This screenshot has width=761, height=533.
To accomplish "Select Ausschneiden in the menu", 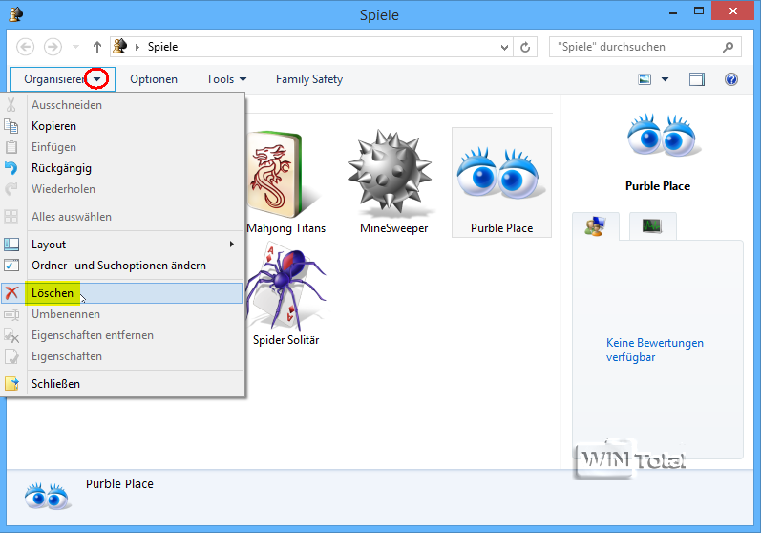I will click(122, 105).
